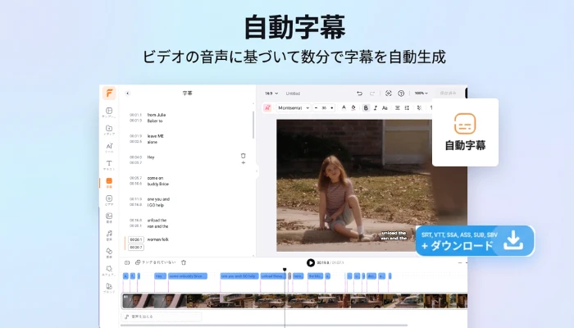
Task: Click the split clip icon on timeline toolbar
Action: (127, 262)
